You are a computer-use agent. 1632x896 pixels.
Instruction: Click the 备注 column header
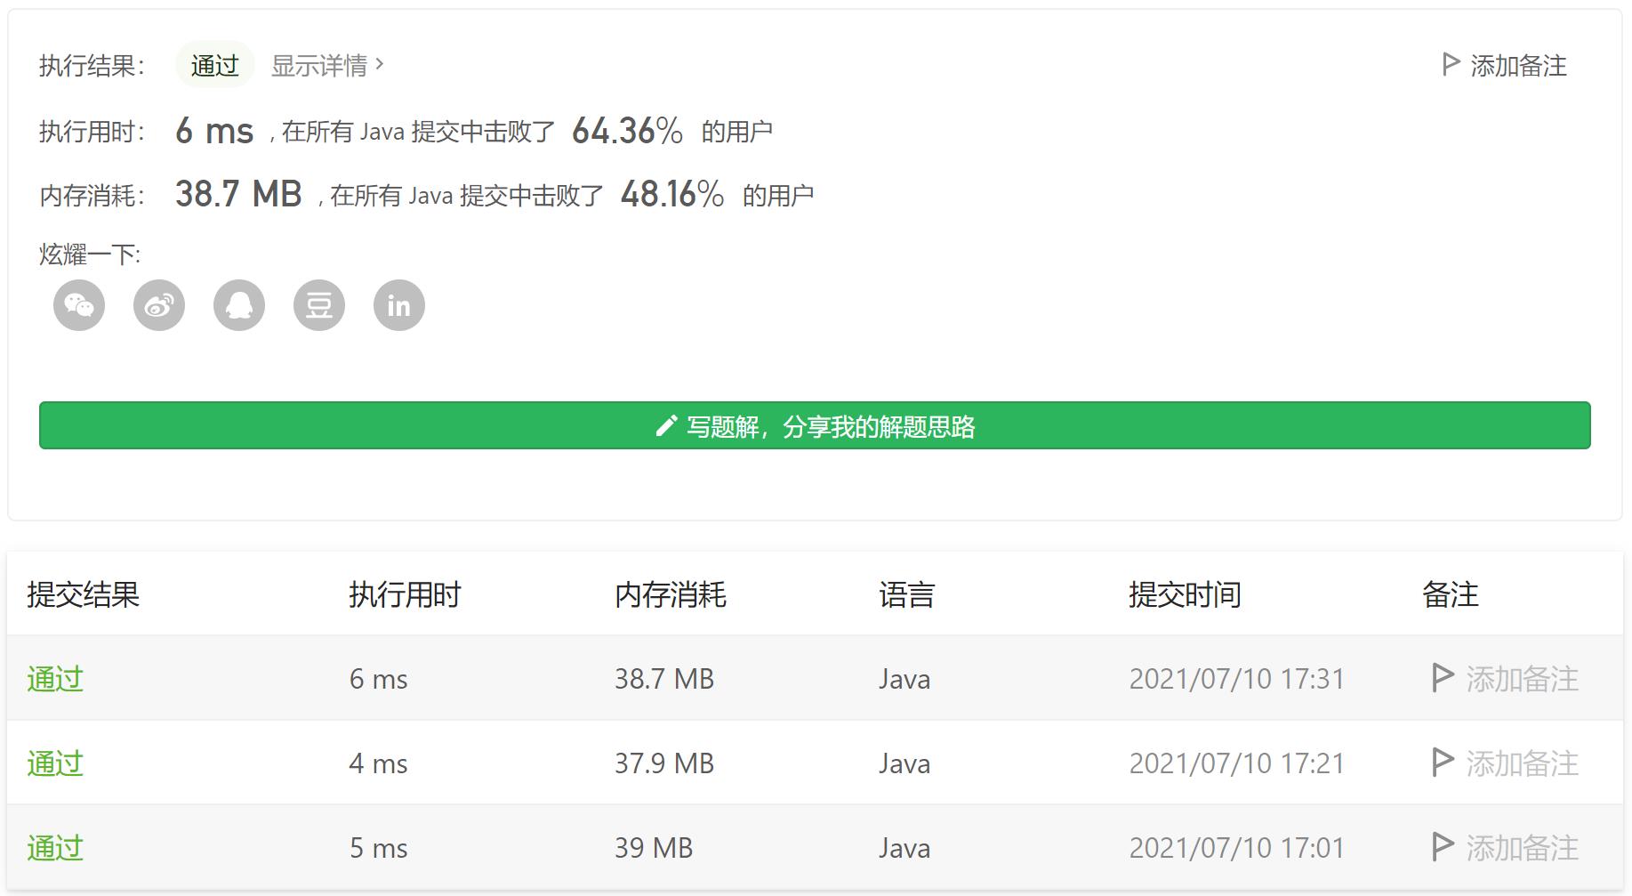pos(1451,594)
